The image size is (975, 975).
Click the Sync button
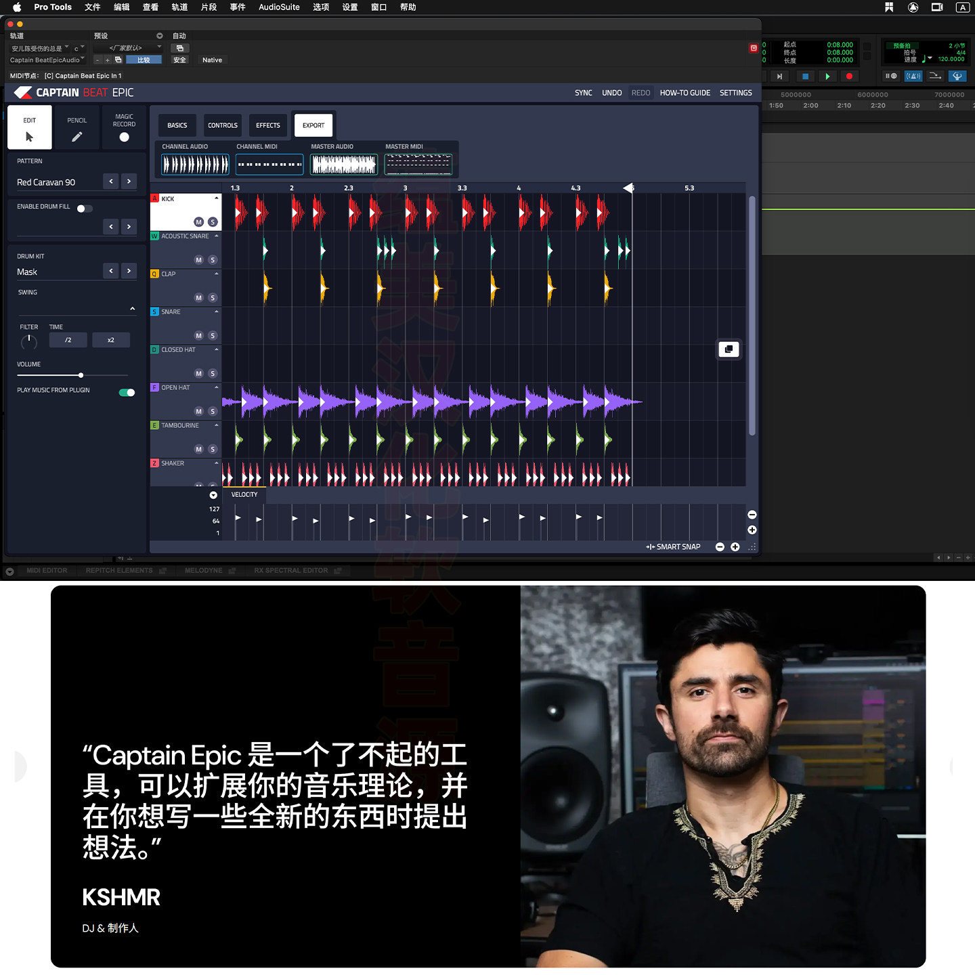click(x=584, y=93)
